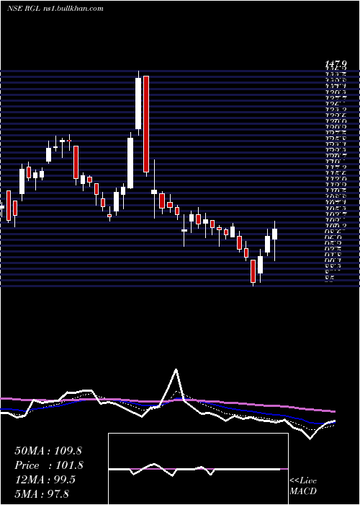The image size is (360, 505).
Task: Click the 5MA : 97.8 reading
Action: pos(42,493)
